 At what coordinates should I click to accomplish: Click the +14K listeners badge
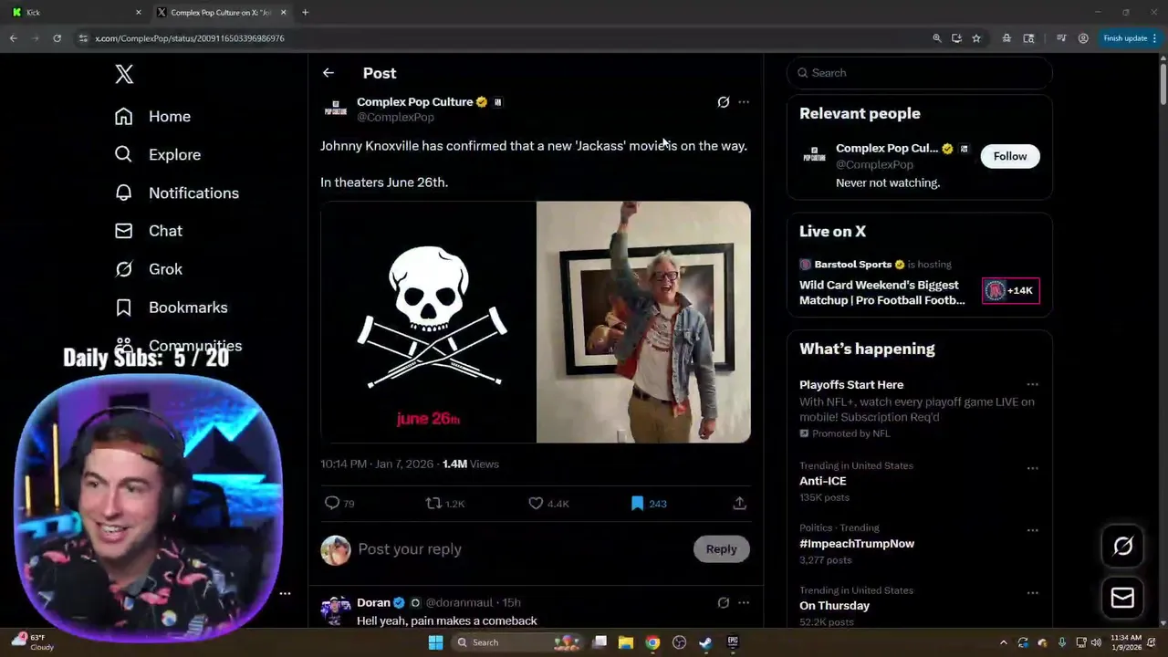(1010, 291)
